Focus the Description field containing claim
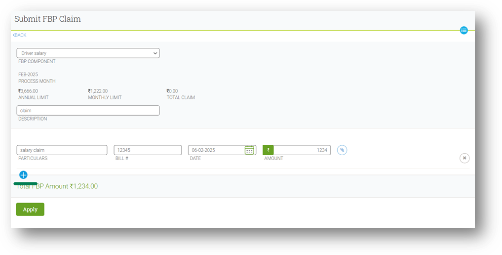This screenshot has height=255, width=502. [88, 111]
